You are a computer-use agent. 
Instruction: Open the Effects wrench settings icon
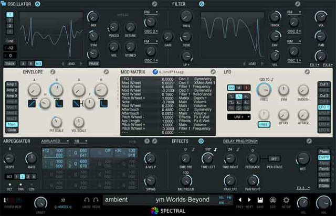pos(309,141)
